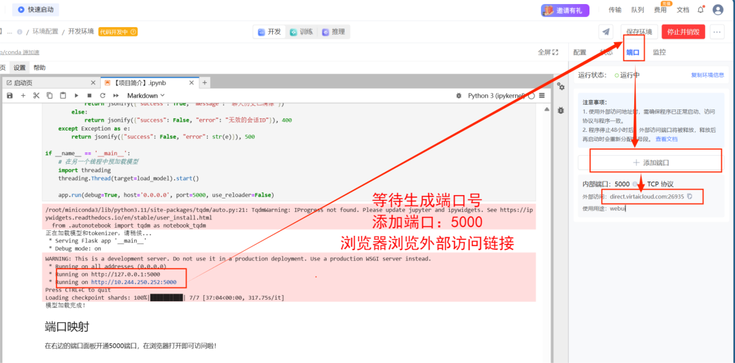Open the hamburger menu beside kernel status
735x363 pixels.
point(542,96)
